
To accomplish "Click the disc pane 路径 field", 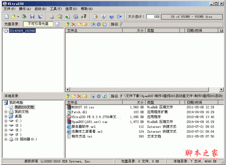I will coord(172,24).
